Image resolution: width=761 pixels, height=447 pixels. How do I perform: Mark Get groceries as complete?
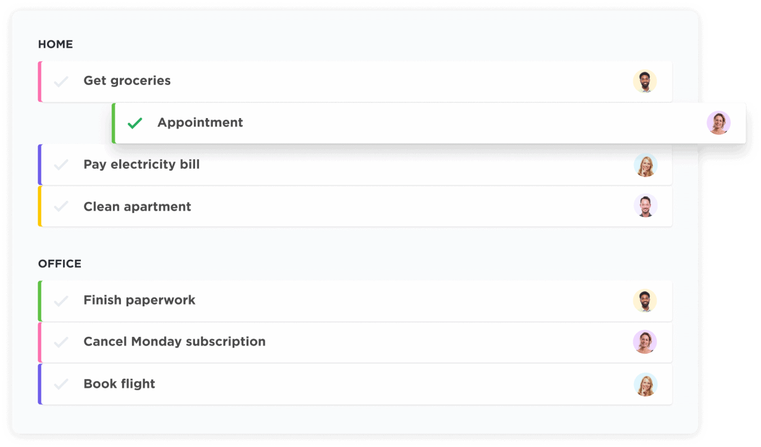61,81
